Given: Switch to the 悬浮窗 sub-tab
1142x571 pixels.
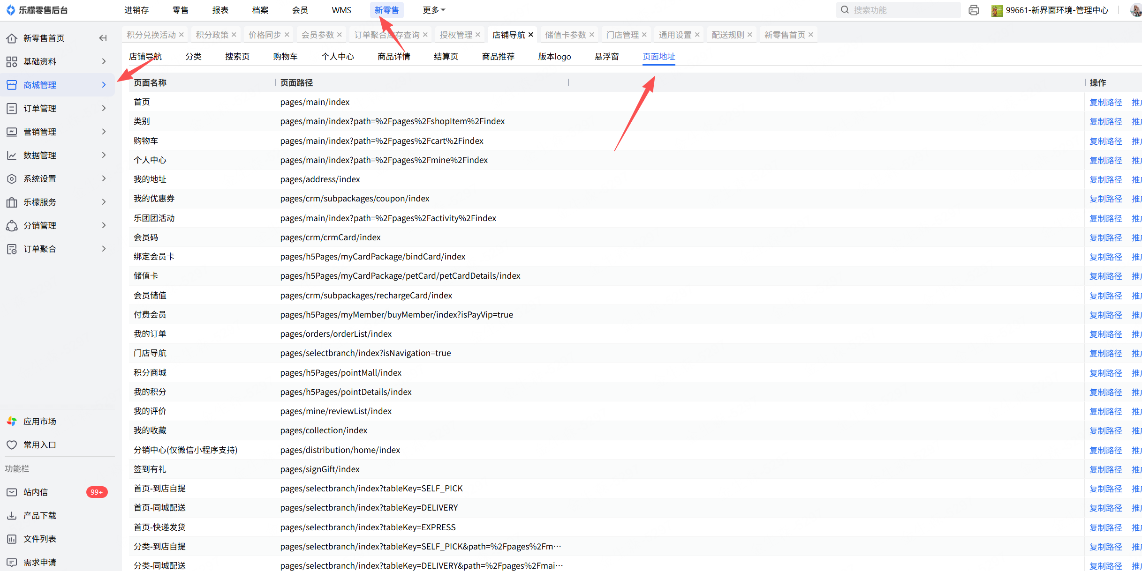Looking at the screenshot, I should [606, 56].
